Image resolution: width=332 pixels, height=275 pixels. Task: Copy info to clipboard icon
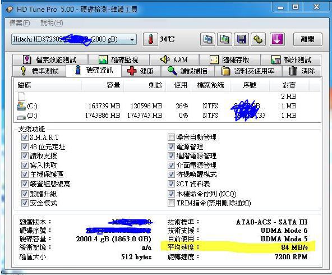tap(208, 39)
